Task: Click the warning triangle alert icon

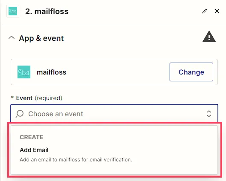Action: click(209, 37)
